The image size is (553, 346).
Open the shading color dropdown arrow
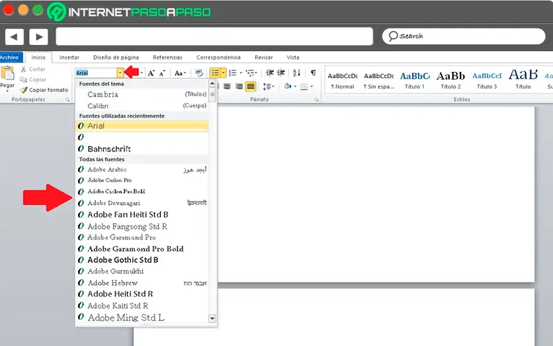295,86
